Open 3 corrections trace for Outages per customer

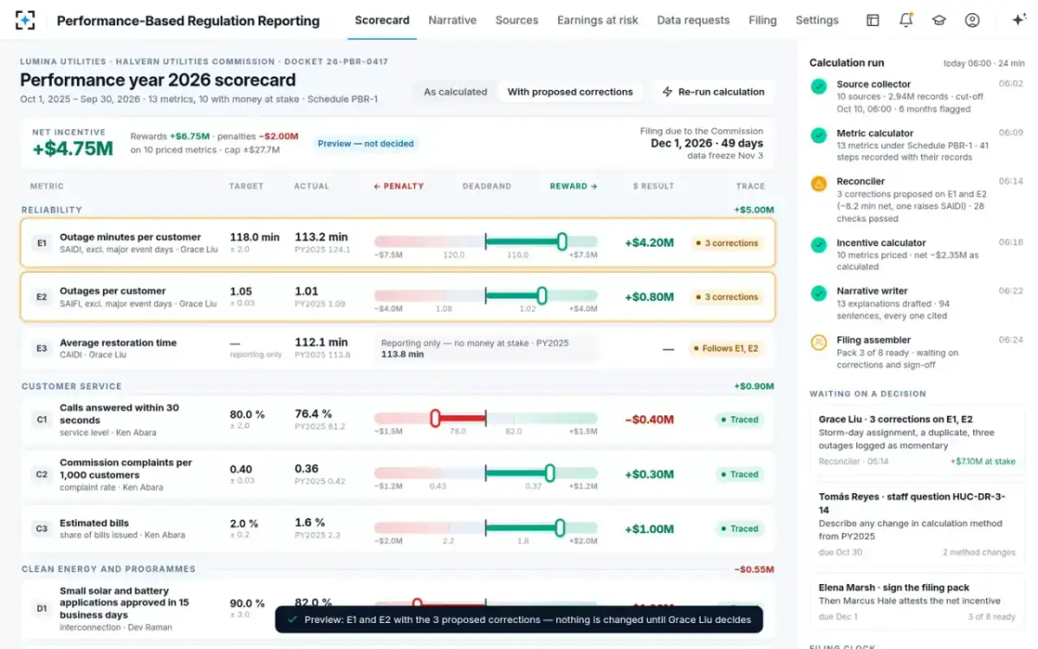[727, 297]
